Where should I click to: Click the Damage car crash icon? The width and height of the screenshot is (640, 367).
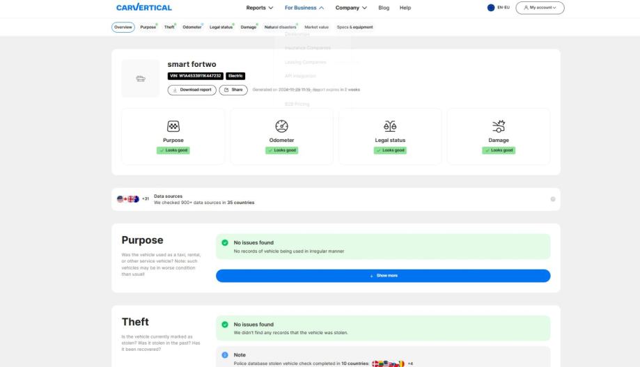[x=499, y=126]
